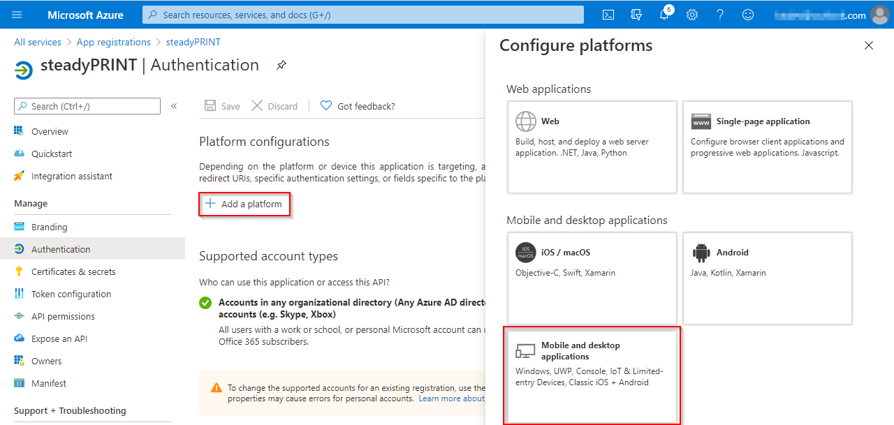Viewport: 894px width, 425px height.
Task: Open Quickstart from the sidebar
Action: pos(52,154)
